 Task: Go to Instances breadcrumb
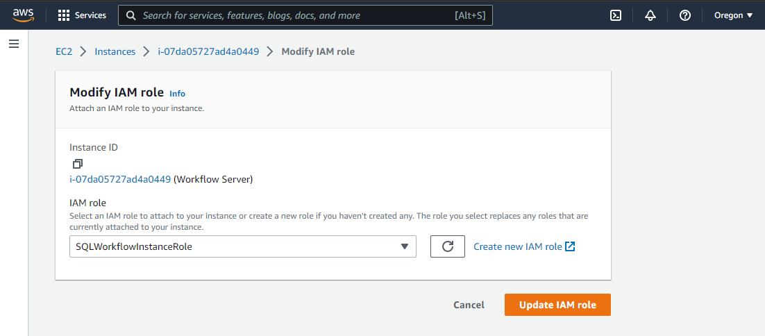click(x=115, y=51)
